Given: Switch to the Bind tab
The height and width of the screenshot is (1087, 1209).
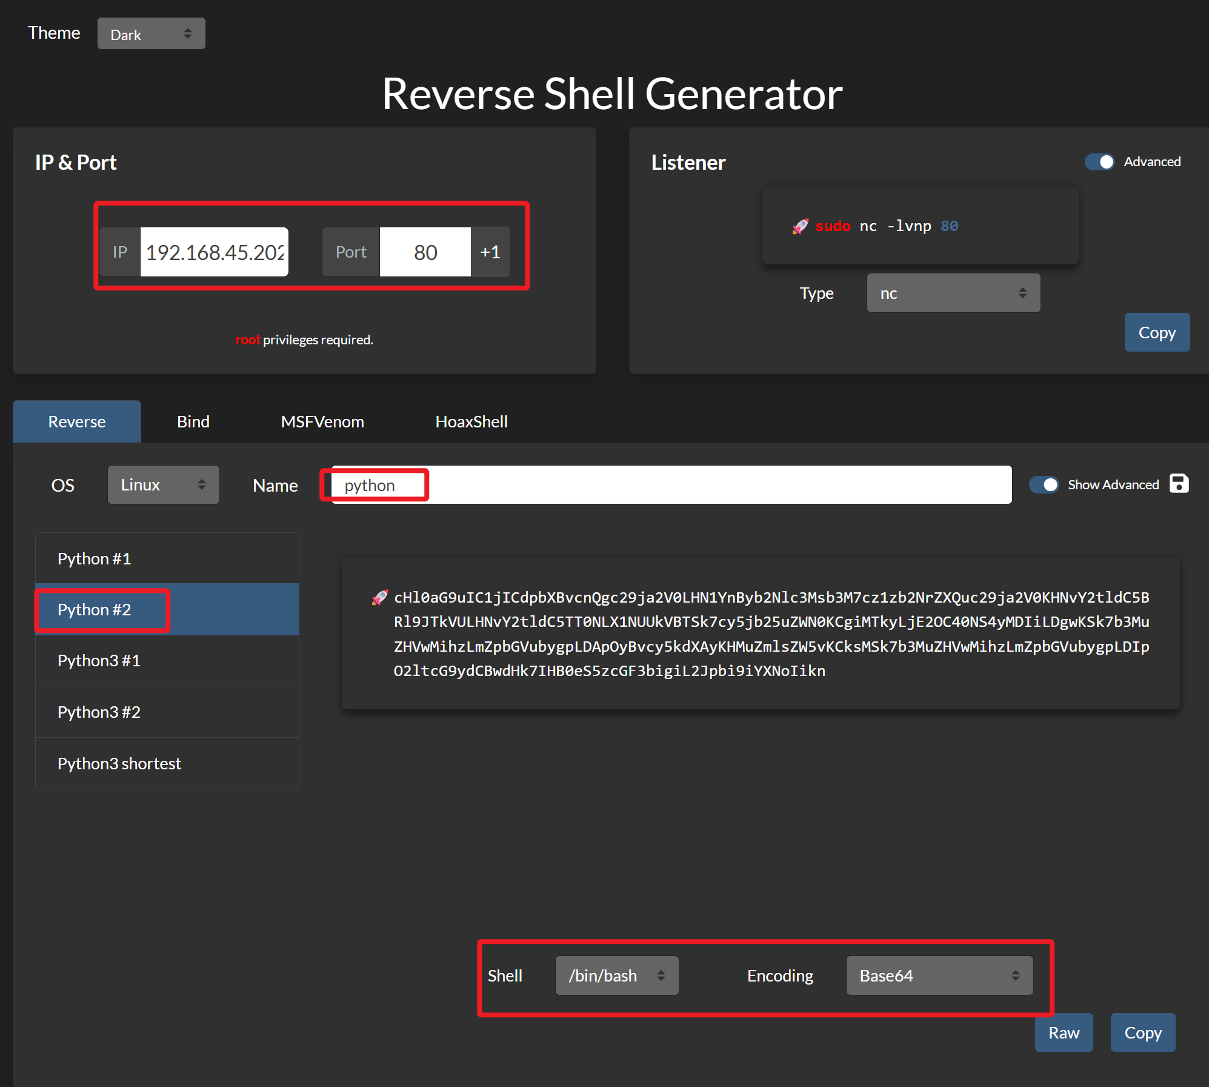Looking at the screenshot, I should point(193,422).
